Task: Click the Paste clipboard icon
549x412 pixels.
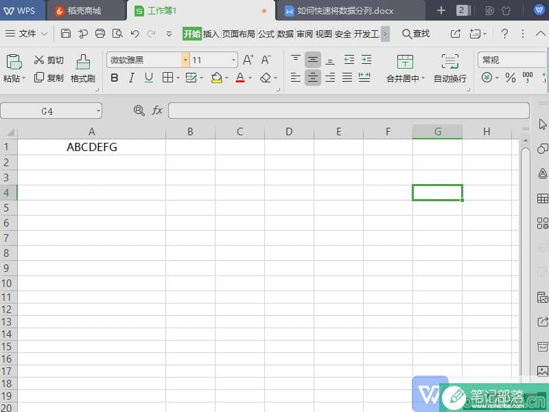Action: (14, 62)
